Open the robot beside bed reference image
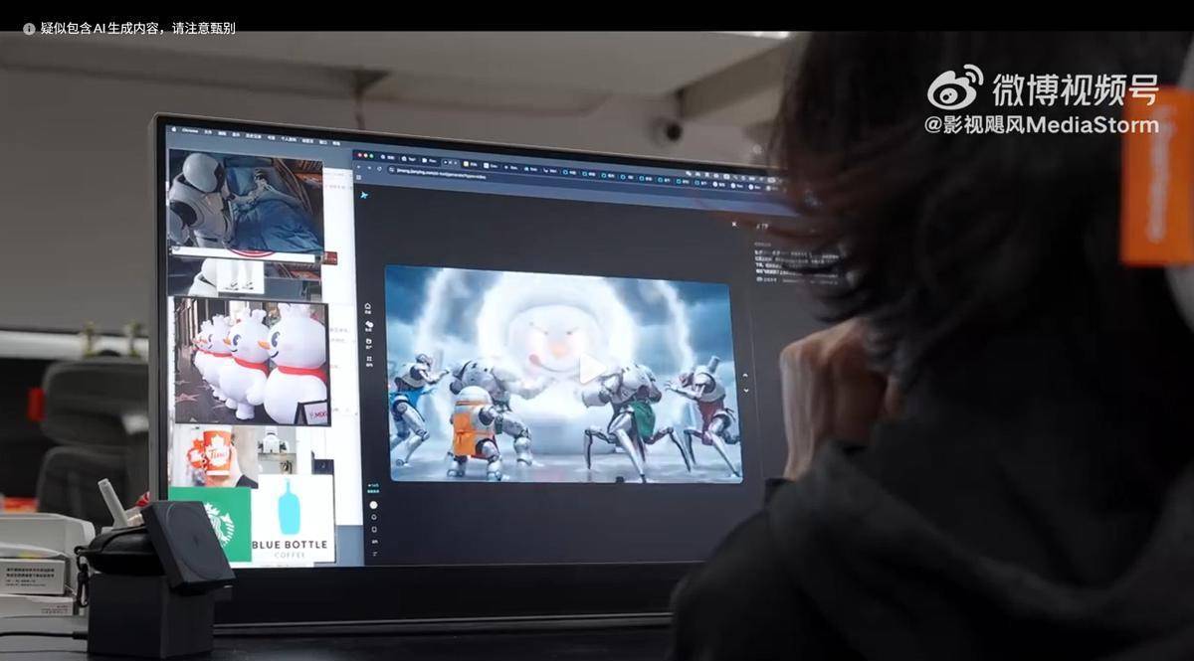 pyautogui.click(x=245, y=201)
